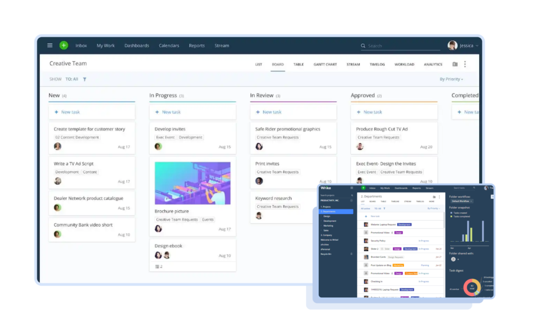Click the filter funnel icon

[84, 79]
